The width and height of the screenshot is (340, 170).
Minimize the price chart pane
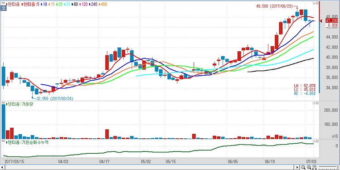314,3
